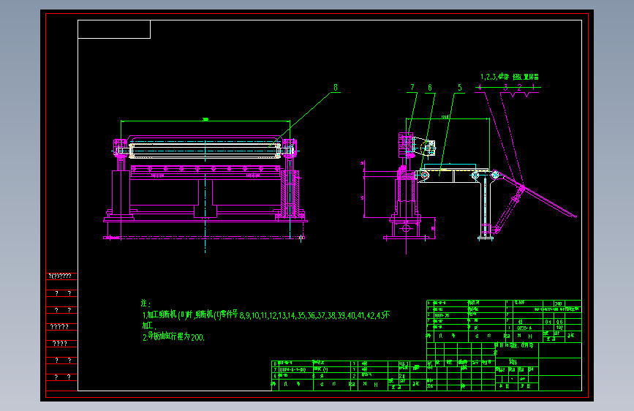634x411 pixels.
Task: Click balloon number 4 on side view
Action: tap(480, 87)
